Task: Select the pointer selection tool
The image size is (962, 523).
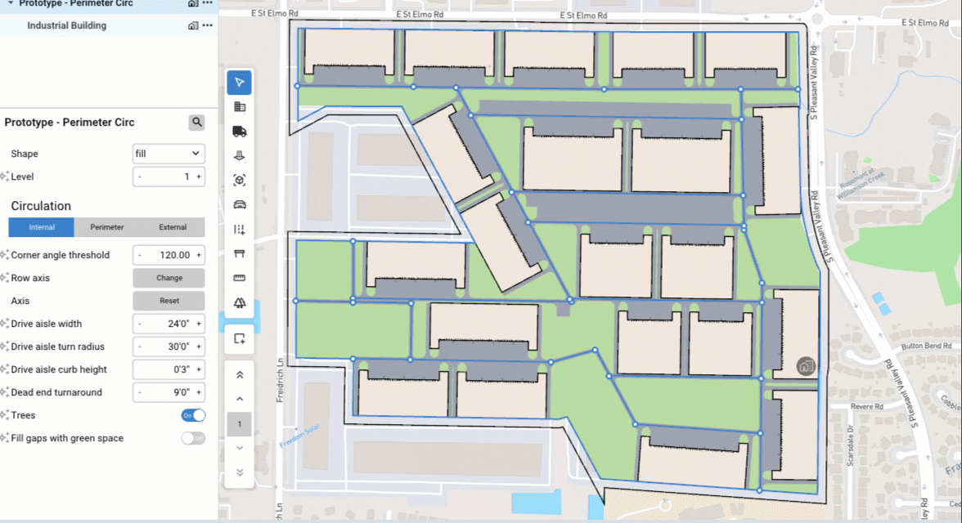Action: (239, 83)
